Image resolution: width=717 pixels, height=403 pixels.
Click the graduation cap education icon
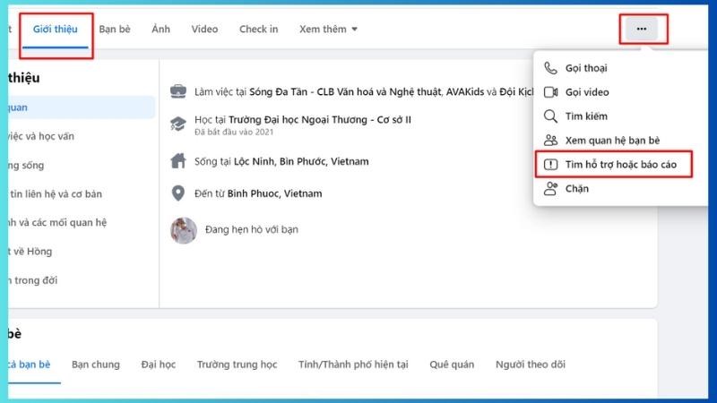(177, 124)
